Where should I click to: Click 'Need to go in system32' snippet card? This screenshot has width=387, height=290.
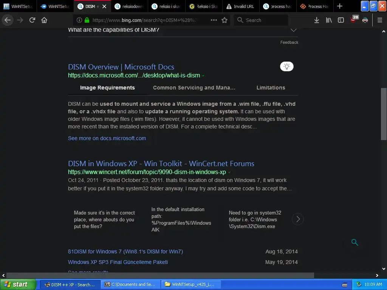(255, 219)
